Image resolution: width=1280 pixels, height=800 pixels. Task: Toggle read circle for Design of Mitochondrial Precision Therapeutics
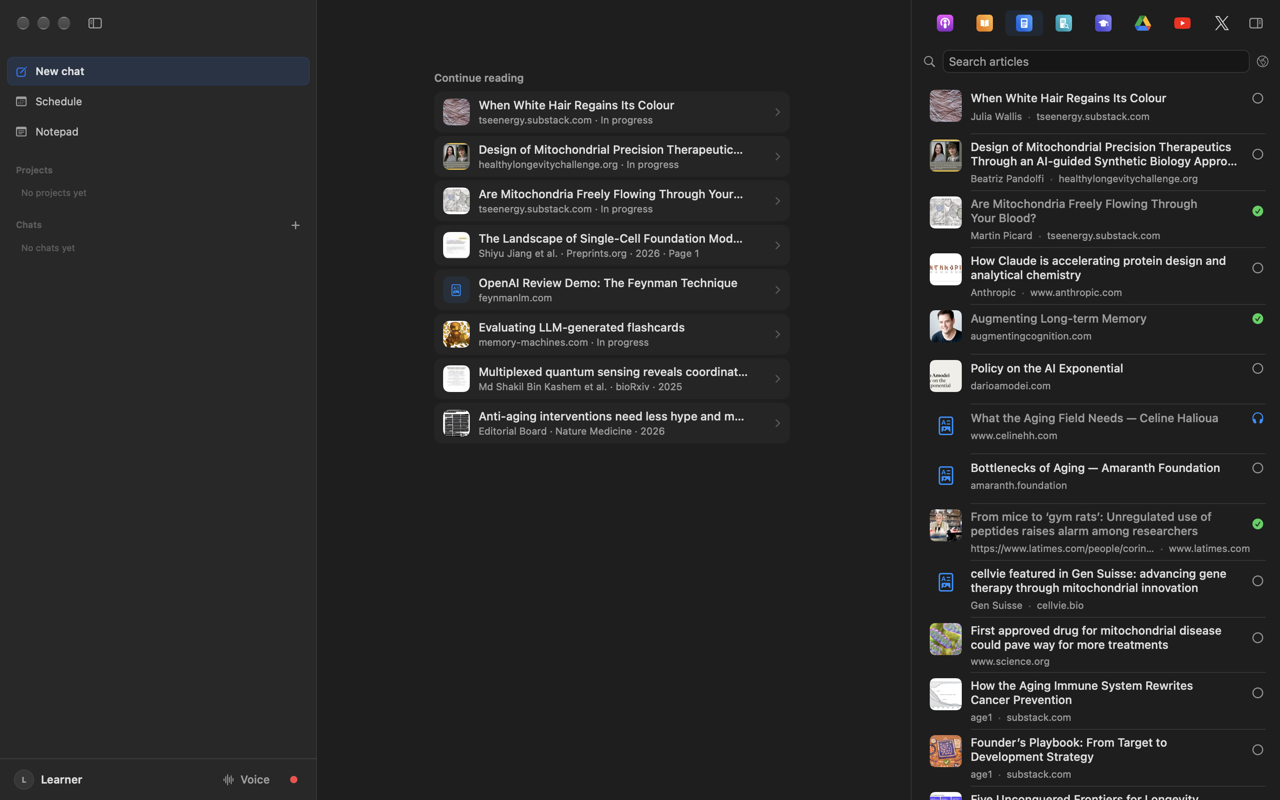pyautogui.click(x=1257, y=155)
